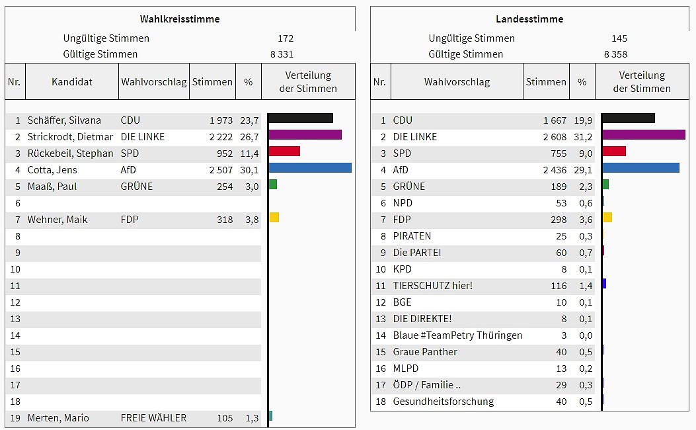Screen dimensions: 696x430
Task: Select candidate Schäffer, Silvana
Action: (x=64, y=120)
